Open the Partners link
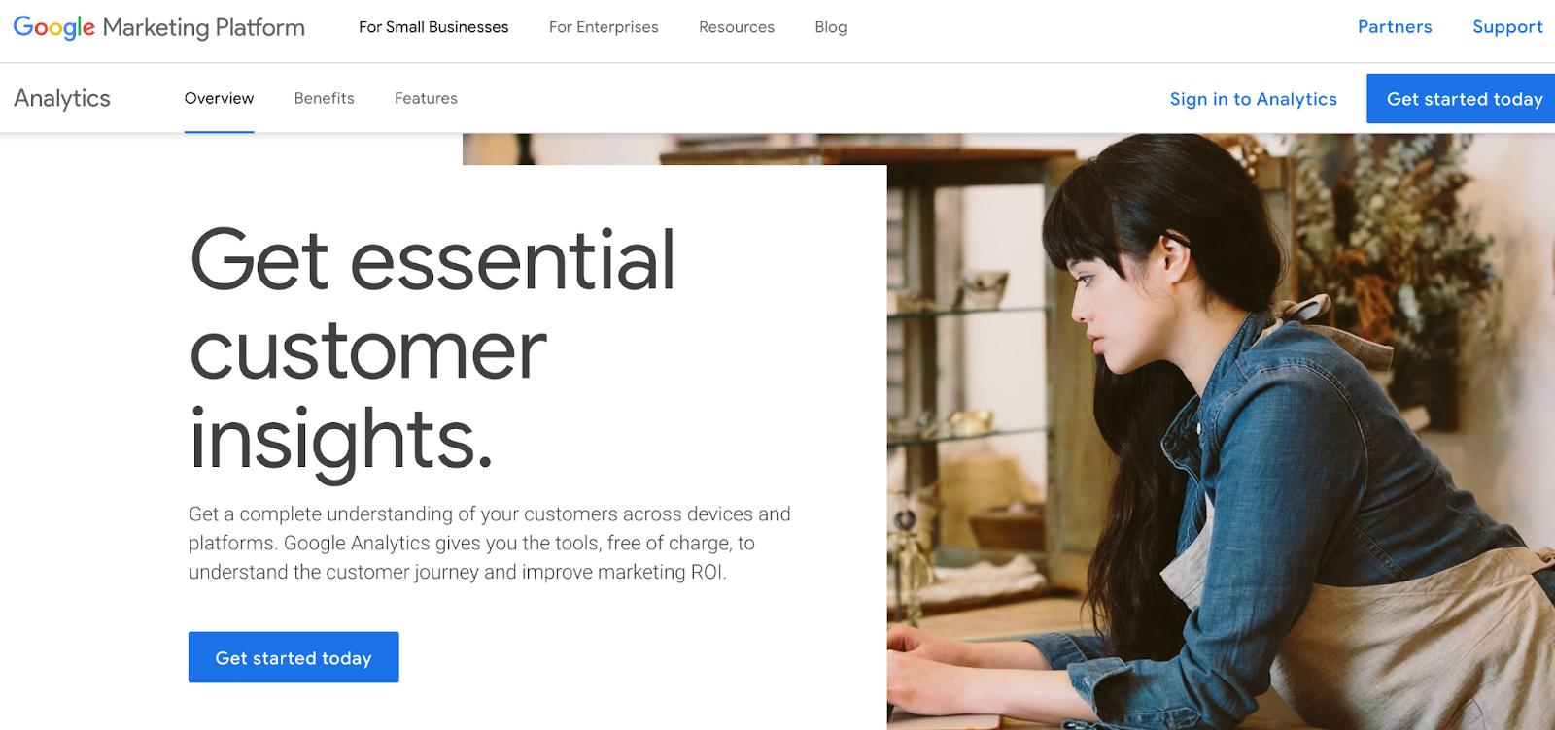Viewport: 1555px width, 730px height. (1395, 27)
